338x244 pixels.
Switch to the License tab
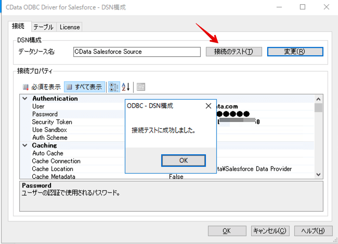70,27
